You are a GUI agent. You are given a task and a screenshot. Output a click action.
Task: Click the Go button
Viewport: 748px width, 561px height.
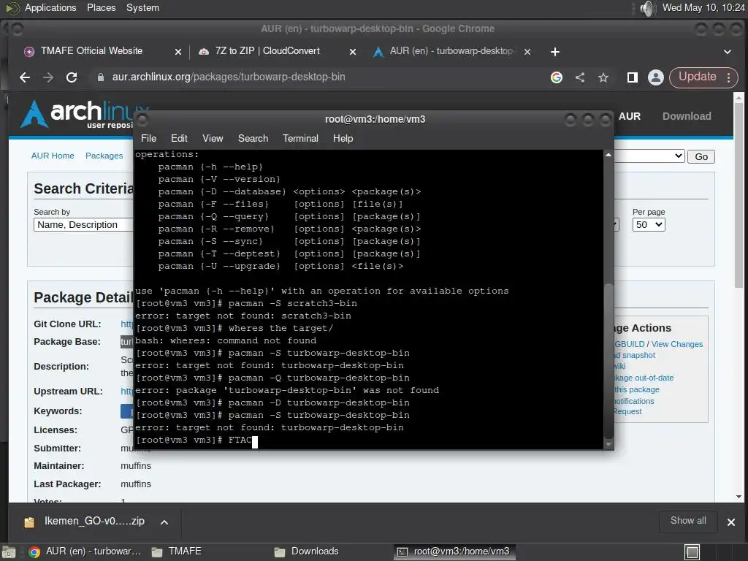(x=701, y=156)
